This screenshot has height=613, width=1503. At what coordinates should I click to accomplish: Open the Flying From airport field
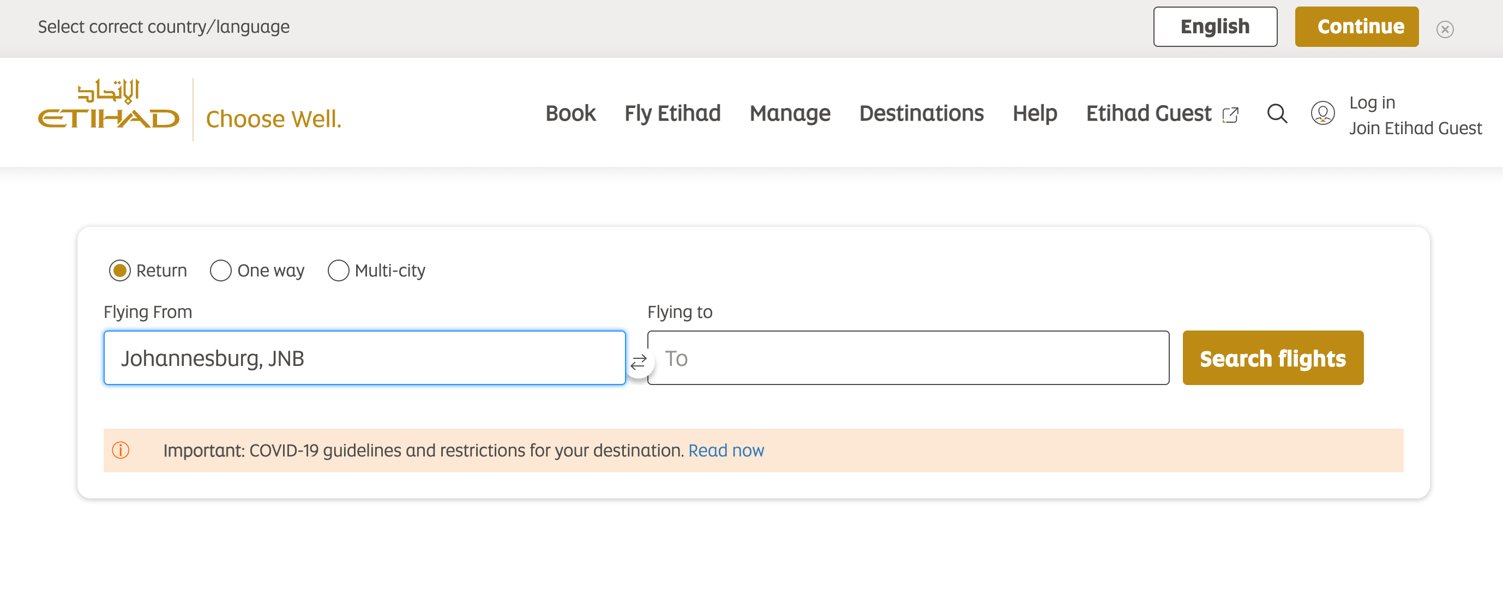click(364, 358)
